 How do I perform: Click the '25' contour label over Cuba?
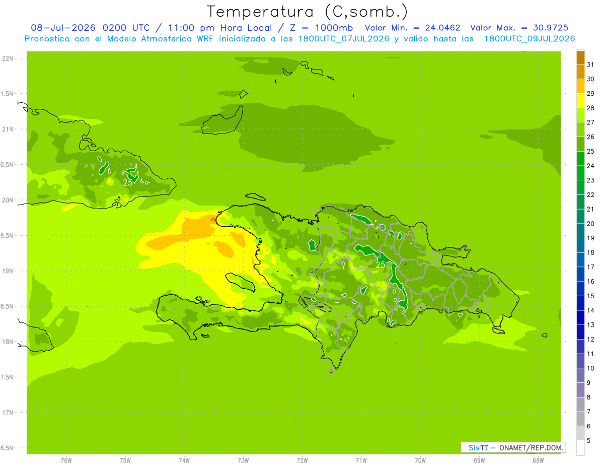pos(128,183)
